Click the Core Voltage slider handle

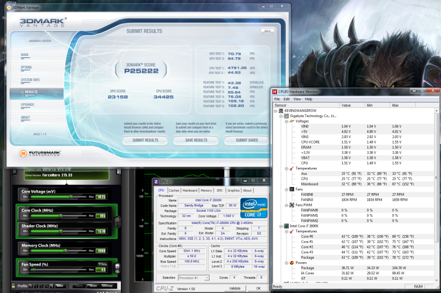(71, 196)
